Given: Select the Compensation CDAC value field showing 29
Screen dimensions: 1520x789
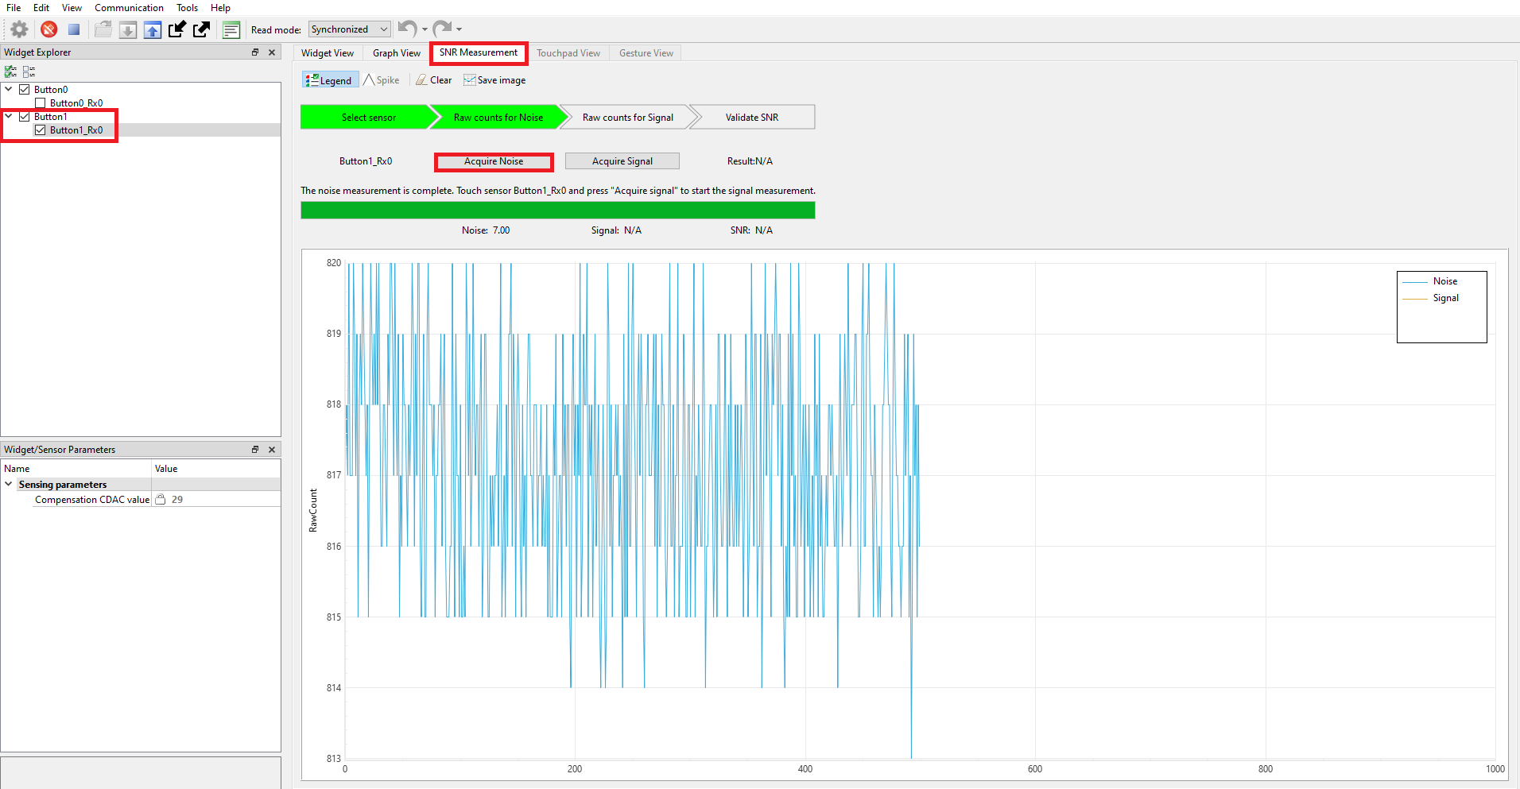Looking at the screenshot, I should [x=216, y=500].
